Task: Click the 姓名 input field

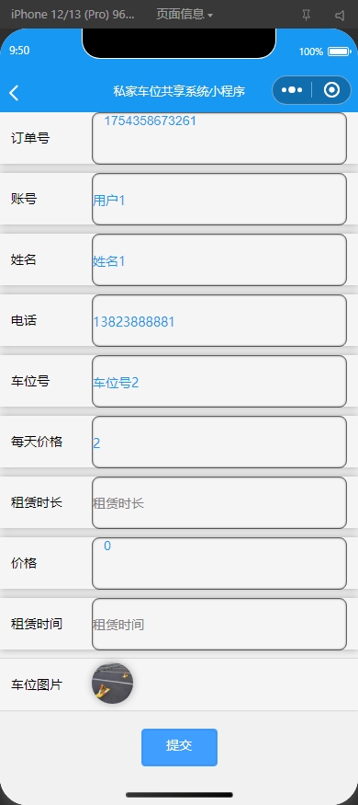Action: [x=219, y=259]
